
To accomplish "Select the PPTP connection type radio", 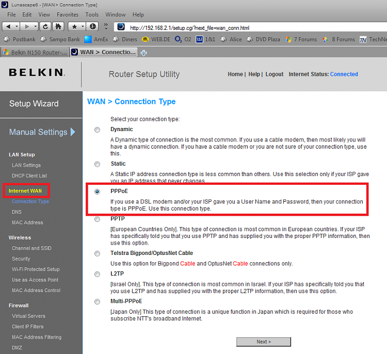I will (x=97, y=219).
